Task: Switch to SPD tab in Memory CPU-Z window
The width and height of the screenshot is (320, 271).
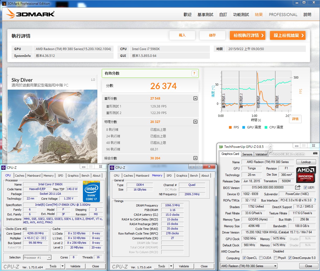Action: (x=169, y=176)
